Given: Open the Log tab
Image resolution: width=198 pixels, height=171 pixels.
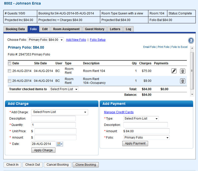Looking at the screenshot, I should [x=128, y=29].
